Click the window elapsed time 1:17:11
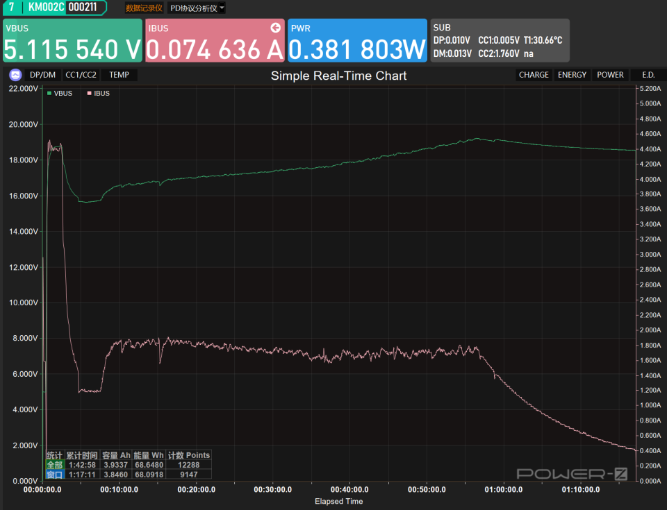This screenshot has width=667, height=510. point(82,475)
